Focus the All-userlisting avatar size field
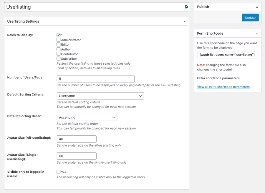The image size is (265, 193). pyautogui.click(x=77, y=139)
